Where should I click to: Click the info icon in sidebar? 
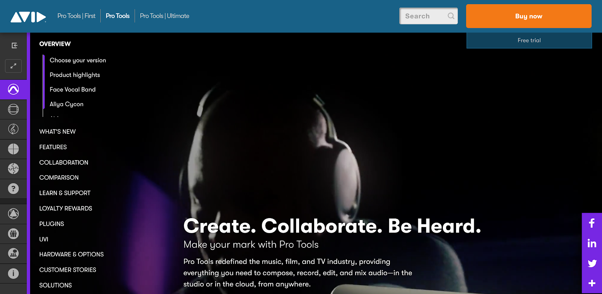click(x=13, y=273)
